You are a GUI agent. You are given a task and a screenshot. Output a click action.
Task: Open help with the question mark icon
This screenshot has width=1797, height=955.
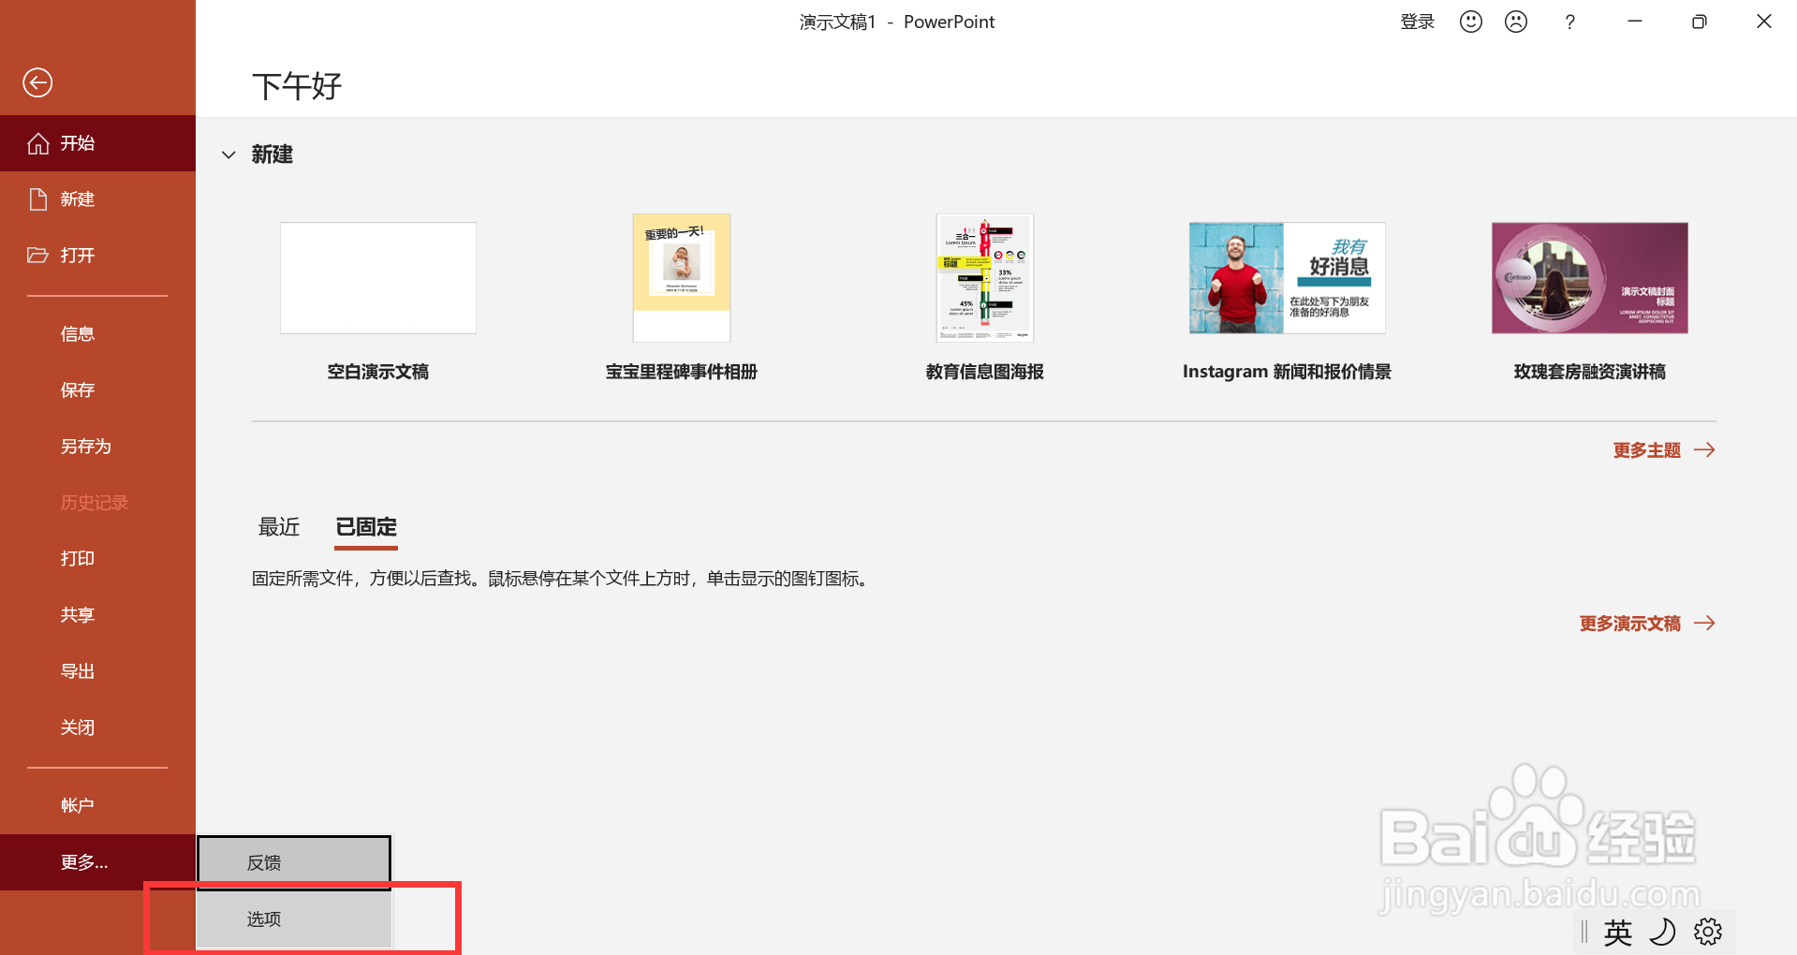[1569, 22]
